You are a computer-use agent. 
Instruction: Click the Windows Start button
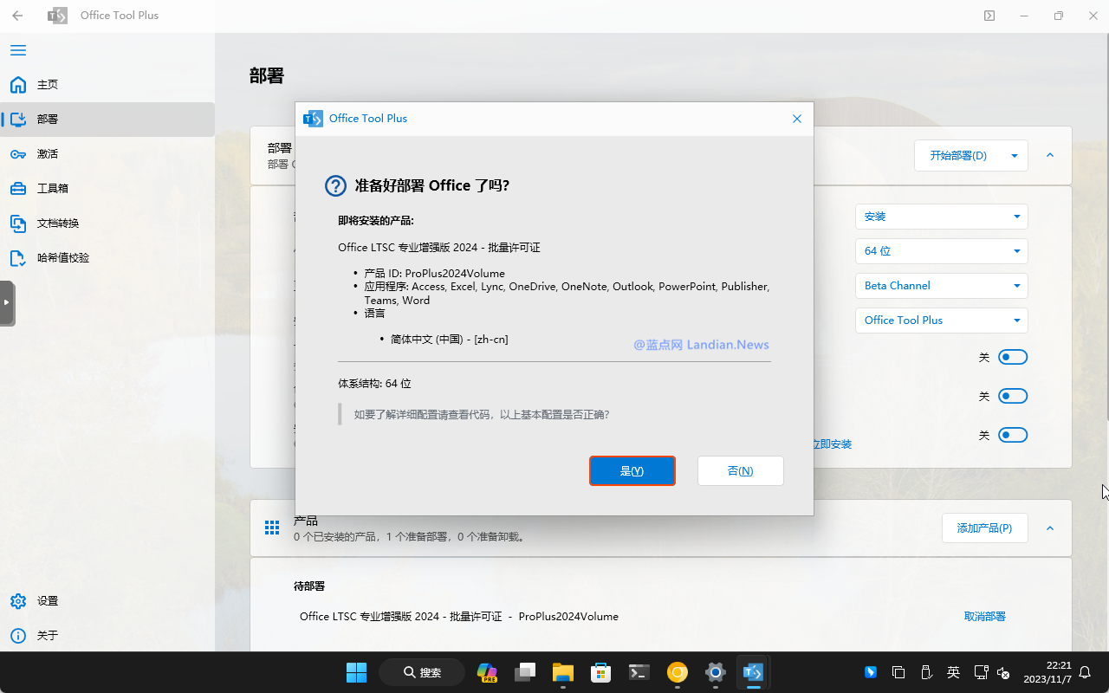point(356,672)
